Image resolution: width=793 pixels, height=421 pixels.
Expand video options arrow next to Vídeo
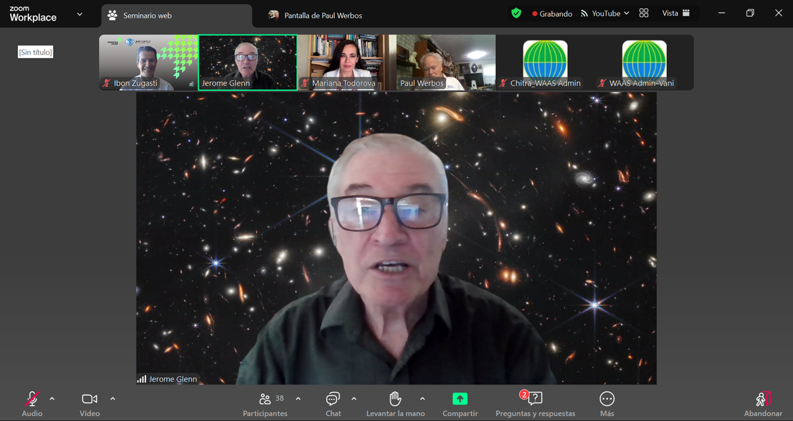113,399
